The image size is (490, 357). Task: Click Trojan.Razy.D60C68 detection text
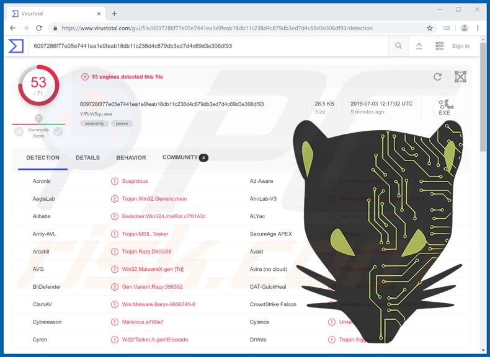point(146,252)
